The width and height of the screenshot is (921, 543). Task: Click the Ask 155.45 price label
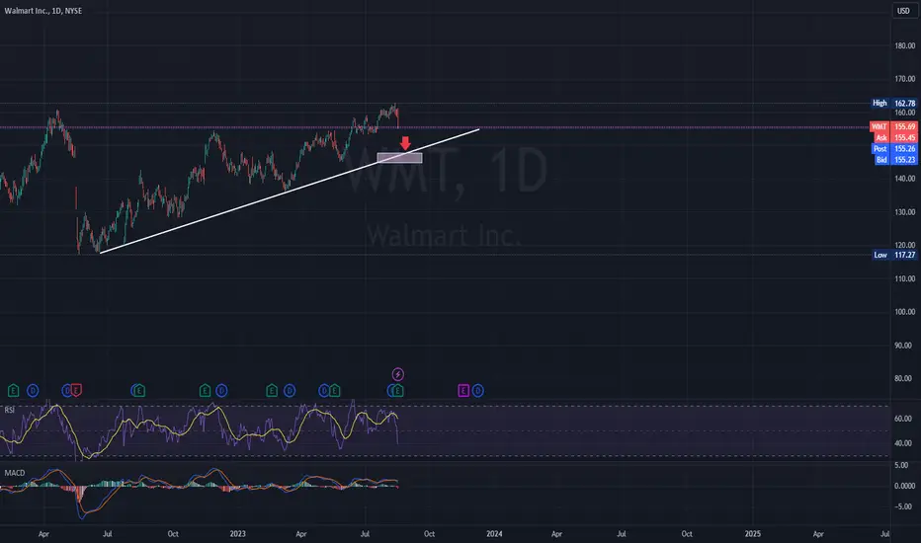coord(895,137)
